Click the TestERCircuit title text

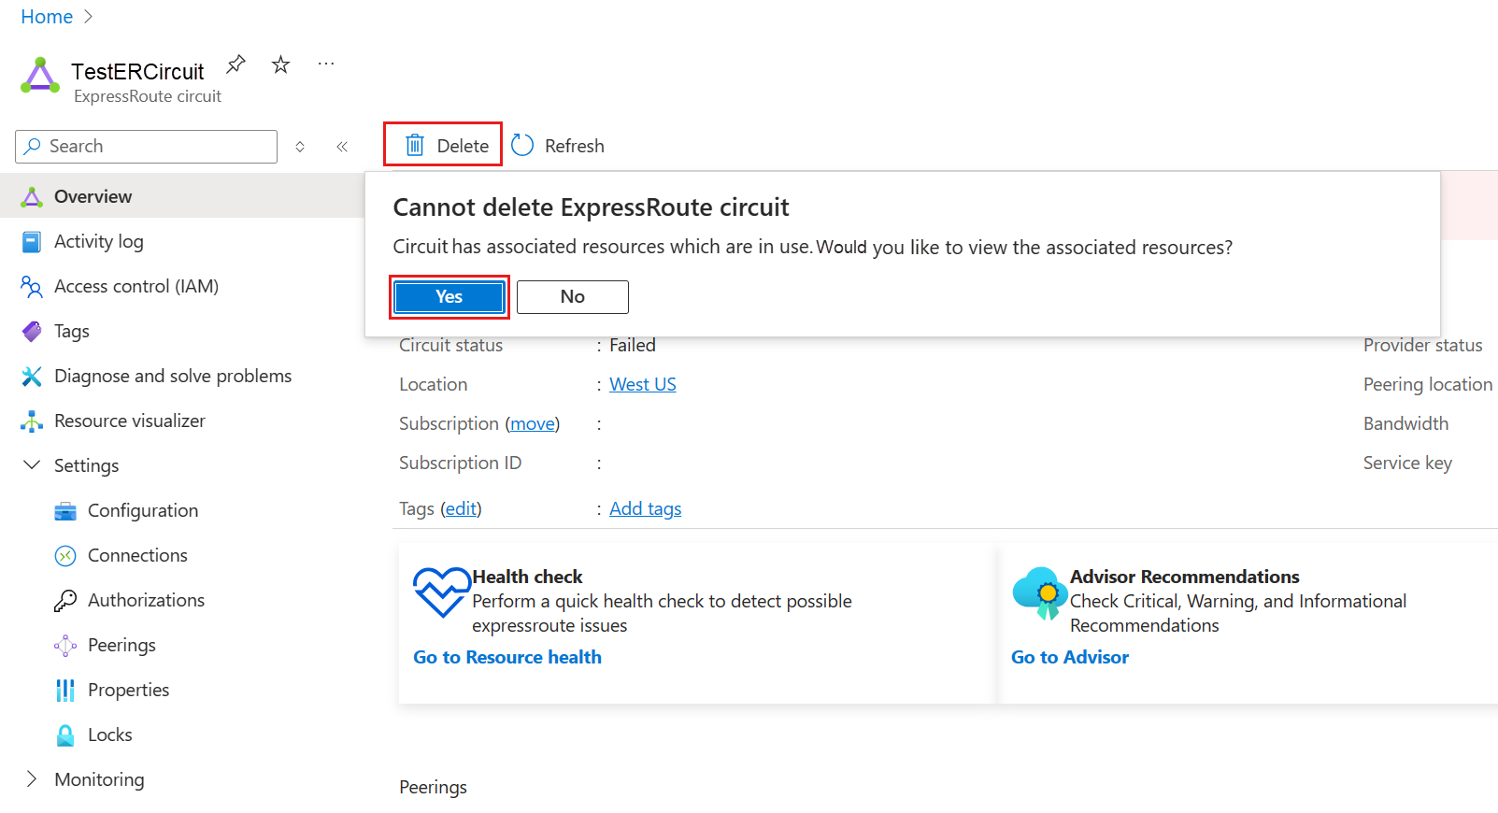137,72
